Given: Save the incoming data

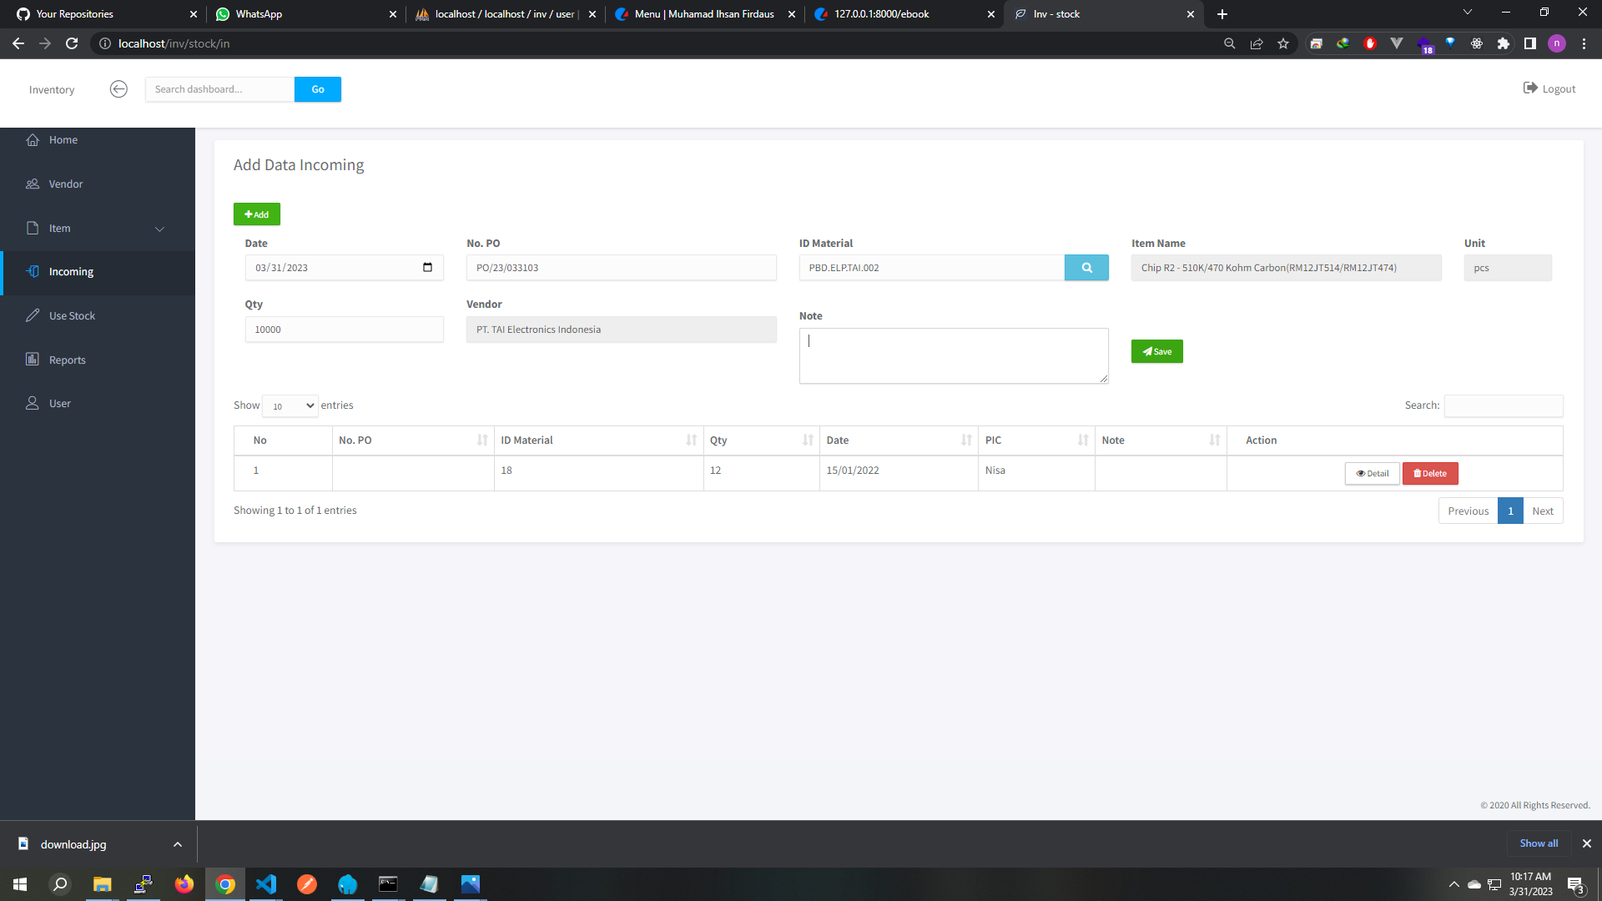Looking at the screenshot, I should 1156,351.
